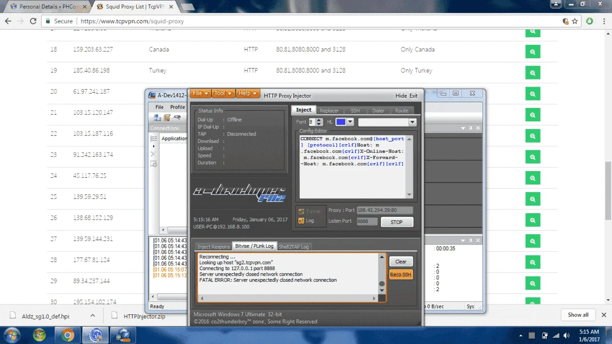Click the Reco SSH button
This screenshot has height=344, width=612.
pyautogui.click(x=401, y=275)
